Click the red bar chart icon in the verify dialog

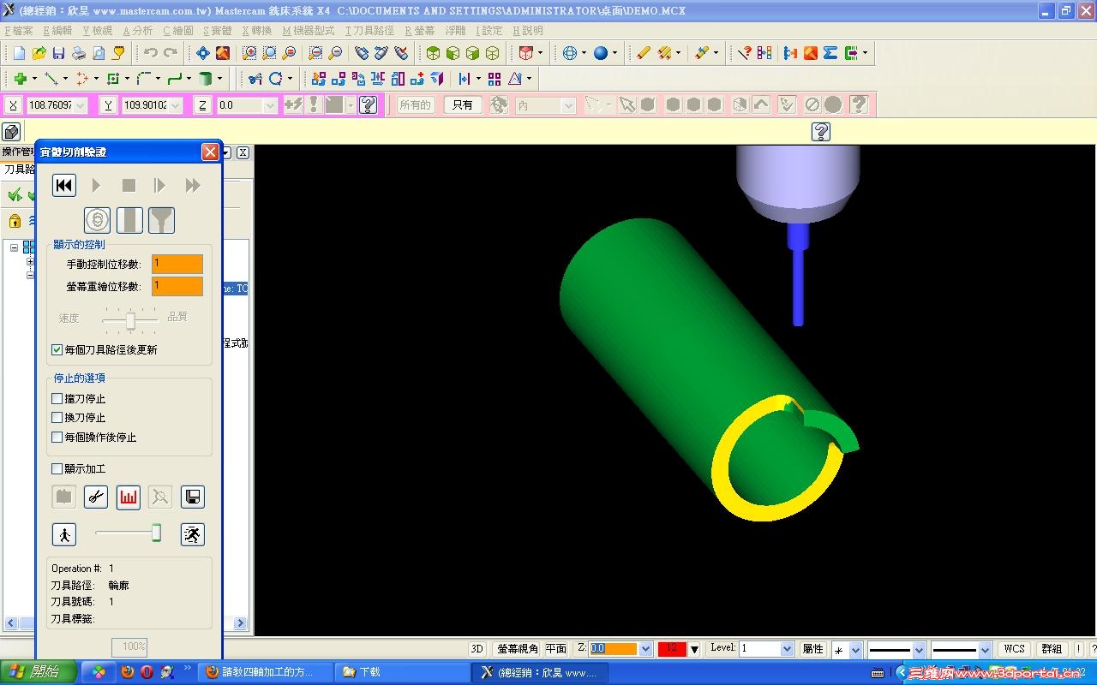tap(129, 497)
